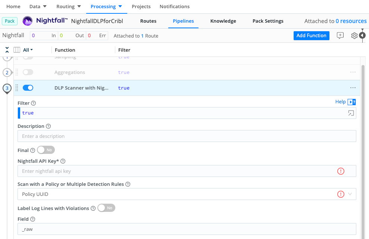
Task: Open options menu for Aggregations row
Action: (x=353, y=72)
